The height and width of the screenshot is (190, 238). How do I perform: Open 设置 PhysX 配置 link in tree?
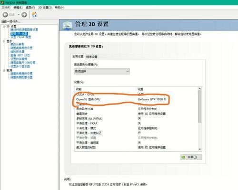[21, 37]
